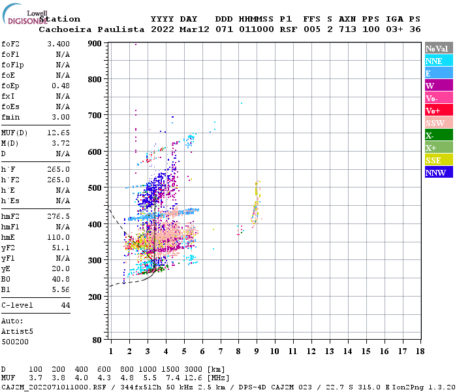Click the 200 km height axis label

point(95,297)
